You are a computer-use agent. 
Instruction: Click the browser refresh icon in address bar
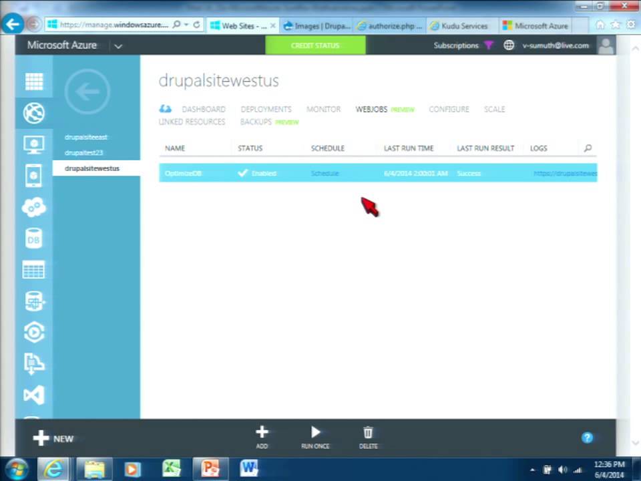point(197,25)
